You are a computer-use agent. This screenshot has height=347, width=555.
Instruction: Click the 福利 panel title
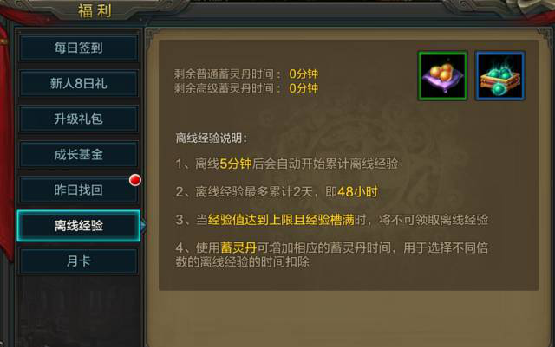(95, 10)
